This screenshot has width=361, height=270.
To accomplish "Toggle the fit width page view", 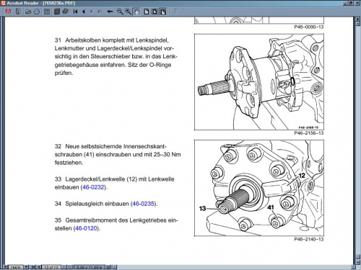I will click(x=163, y=12).
